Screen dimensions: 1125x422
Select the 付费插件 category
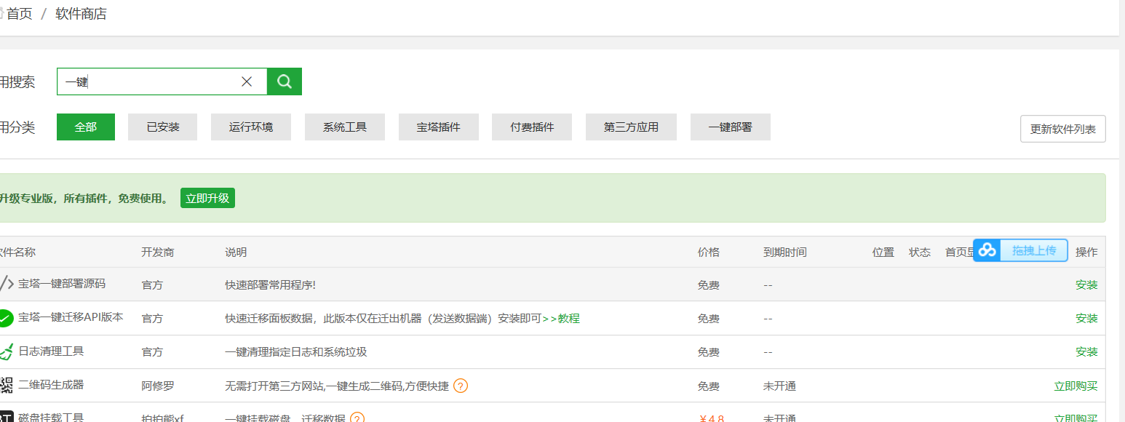[532, 127]
